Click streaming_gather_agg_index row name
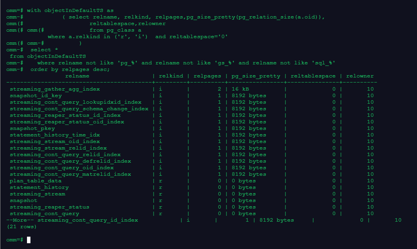 coord(55,89)
